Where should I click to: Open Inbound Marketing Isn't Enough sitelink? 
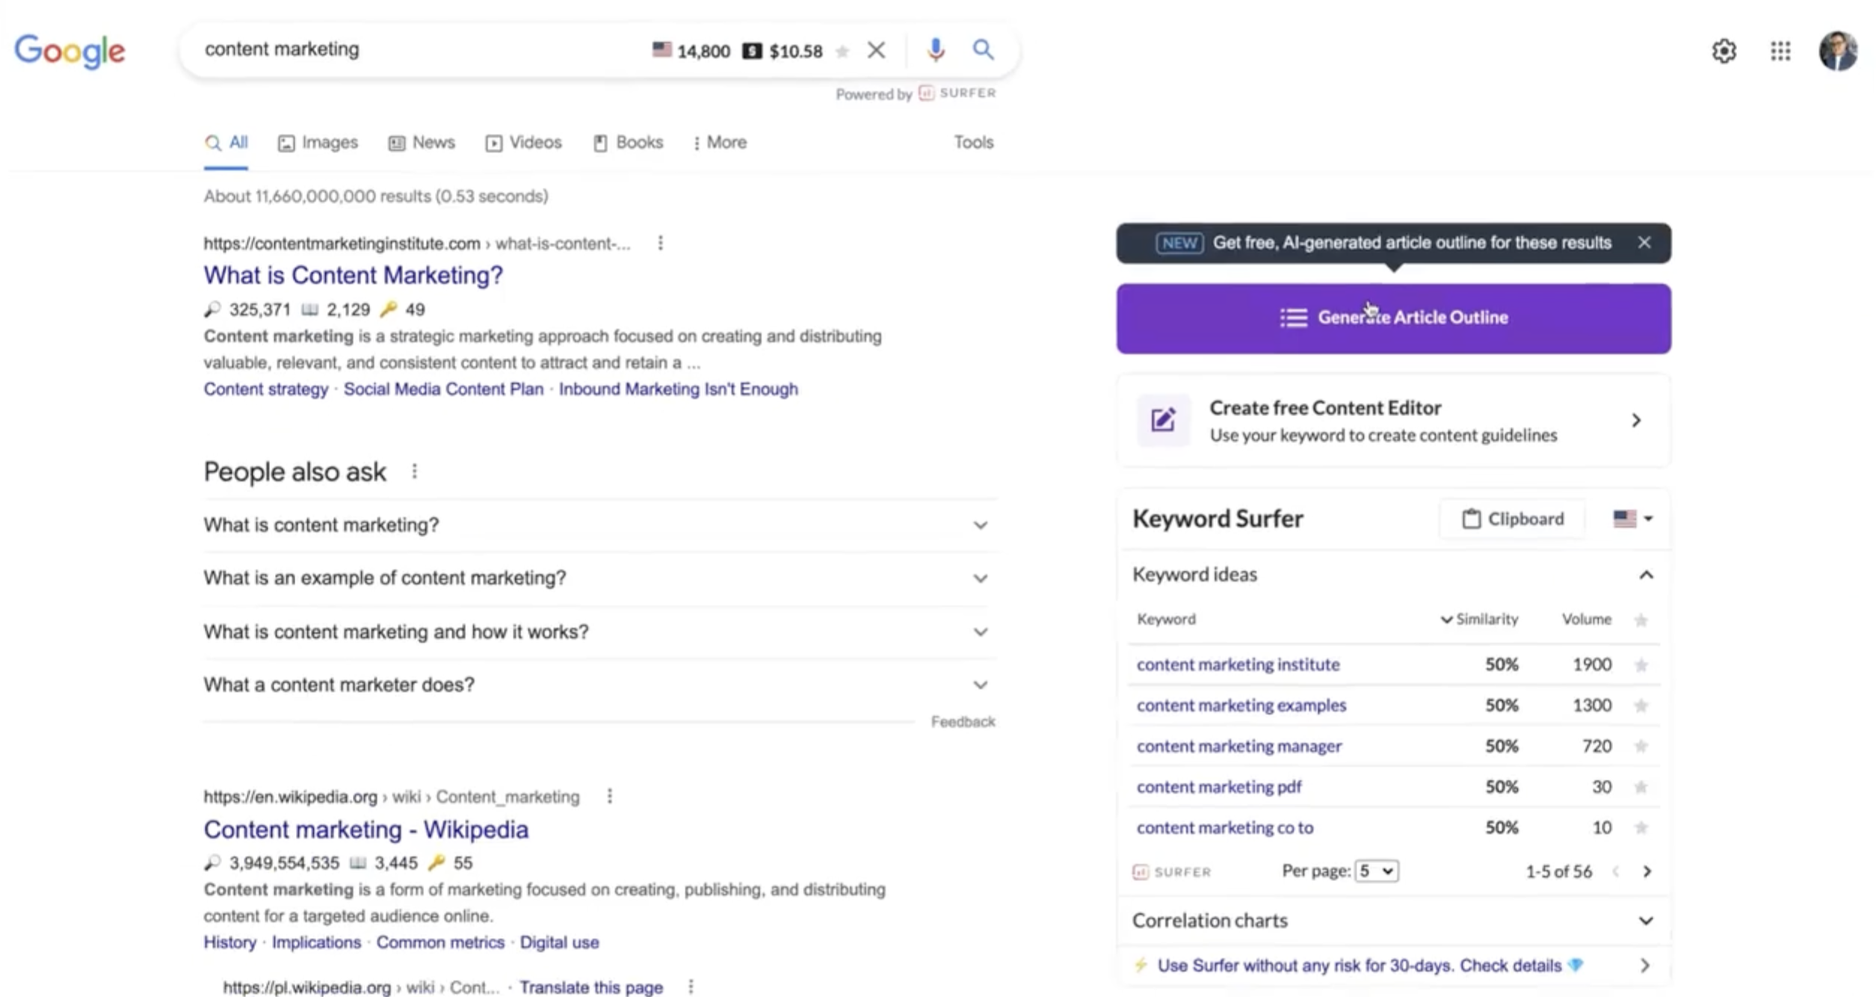point(678,389)
